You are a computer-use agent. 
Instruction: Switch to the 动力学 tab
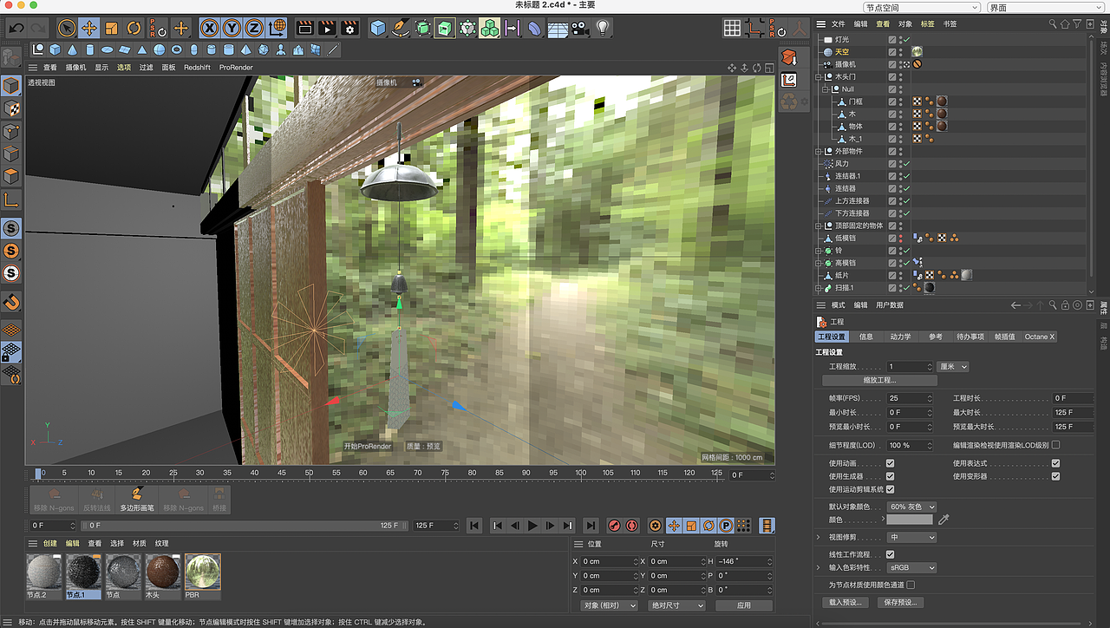pyautogui.click(x=900, y=337)
